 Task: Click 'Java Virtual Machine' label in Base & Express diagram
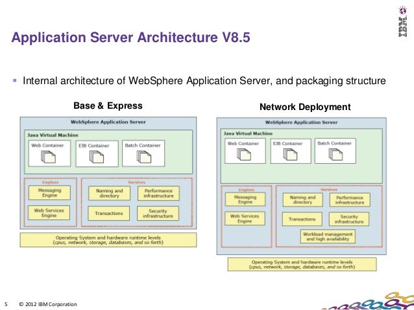pos(53,135)
